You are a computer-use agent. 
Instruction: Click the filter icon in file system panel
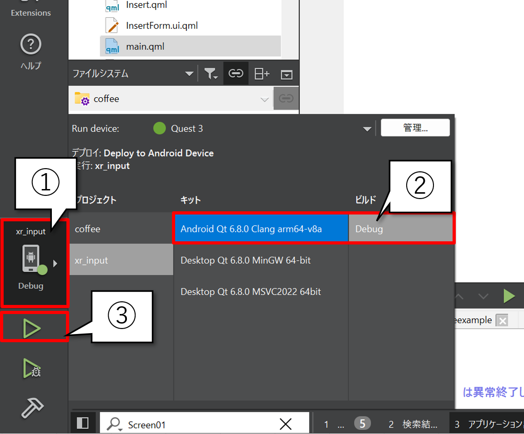[211, 74]
